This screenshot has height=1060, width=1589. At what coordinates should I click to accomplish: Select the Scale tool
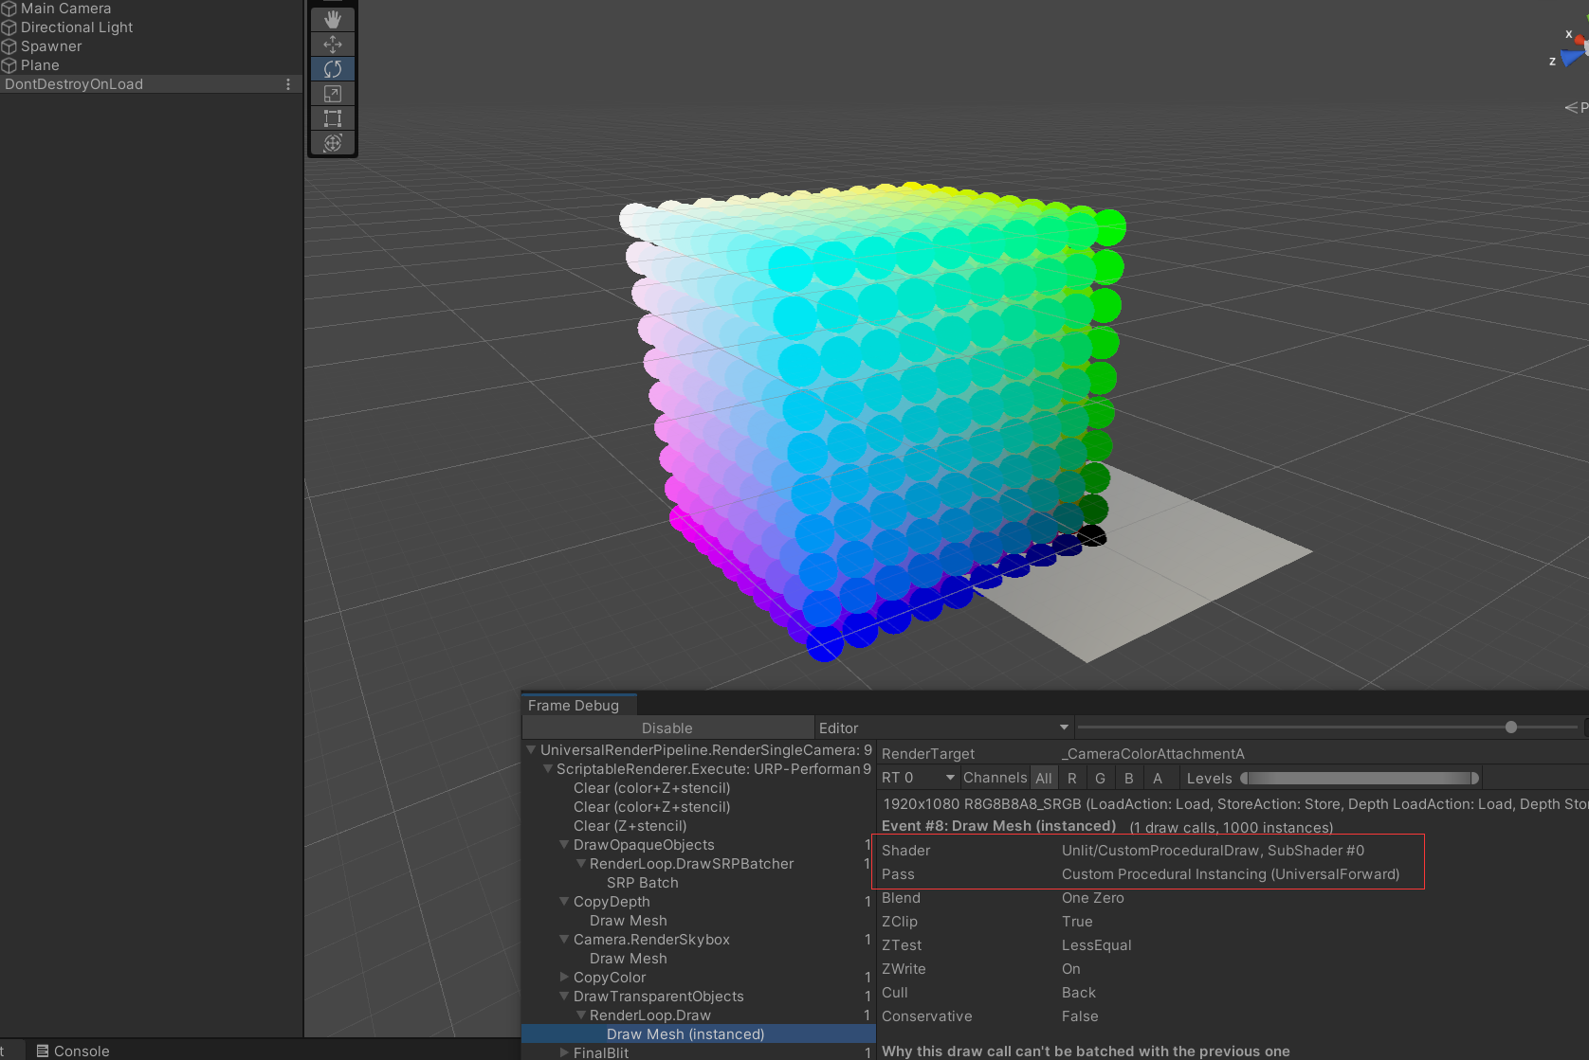(332, 93)
